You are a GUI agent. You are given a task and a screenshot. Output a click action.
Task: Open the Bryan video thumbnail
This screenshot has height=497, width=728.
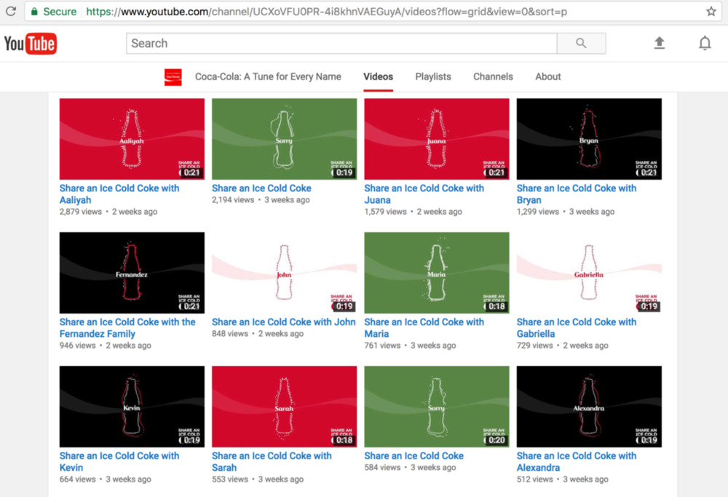pyautogui.click(x=589, y=139)
